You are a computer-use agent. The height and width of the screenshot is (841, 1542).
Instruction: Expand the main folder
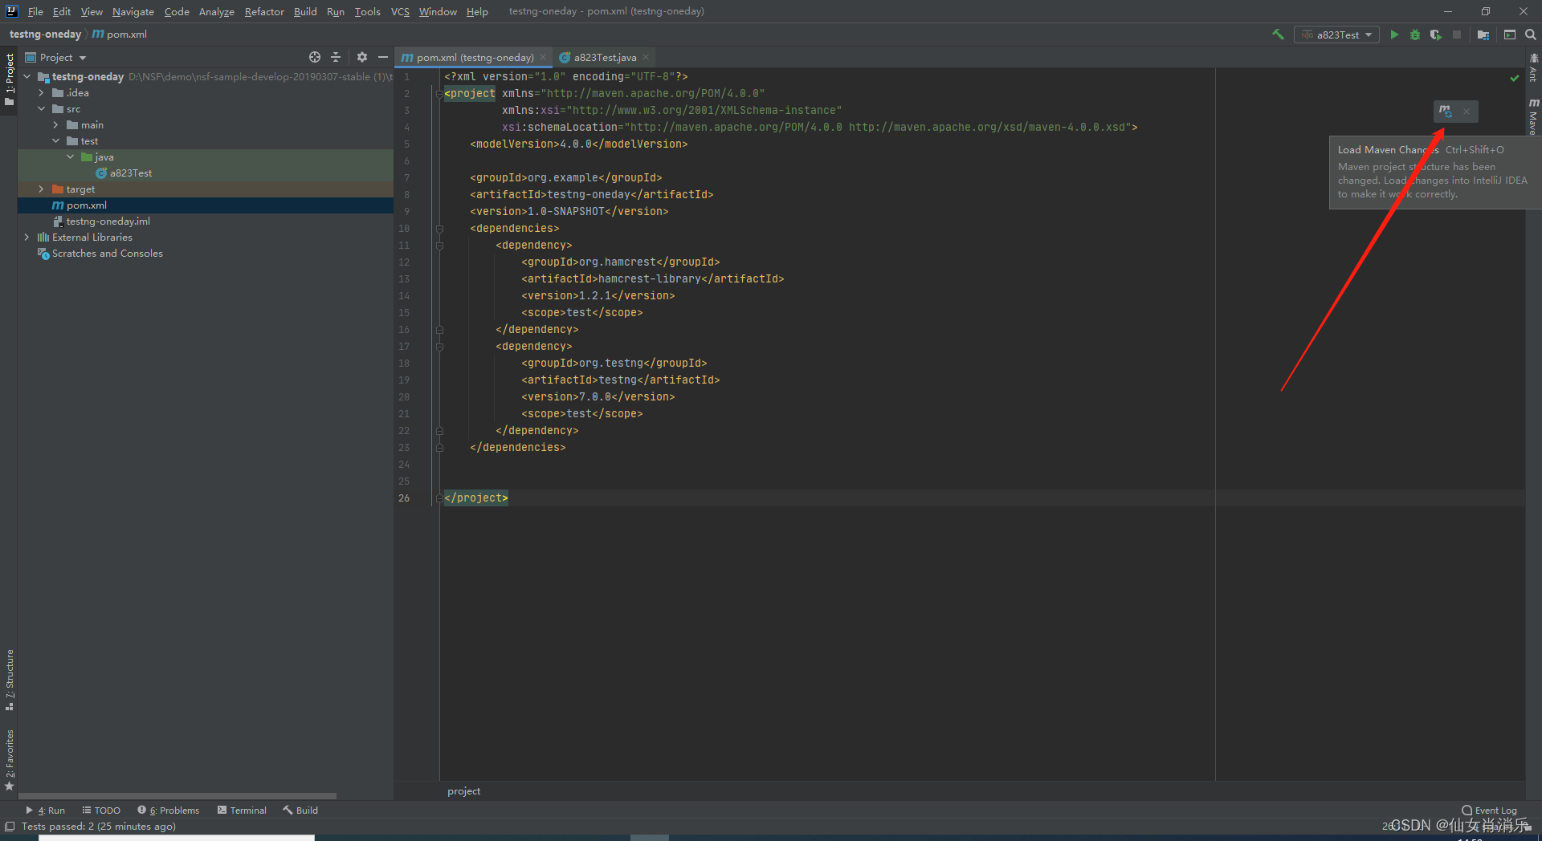tap(55, 125)
